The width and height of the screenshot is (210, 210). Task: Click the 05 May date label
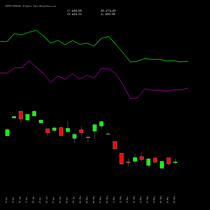click(87, 199)
